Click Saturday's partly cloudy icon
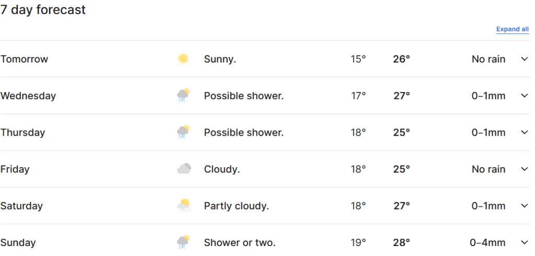Screen dimensions: 535x256 click(x=183, y=205)
